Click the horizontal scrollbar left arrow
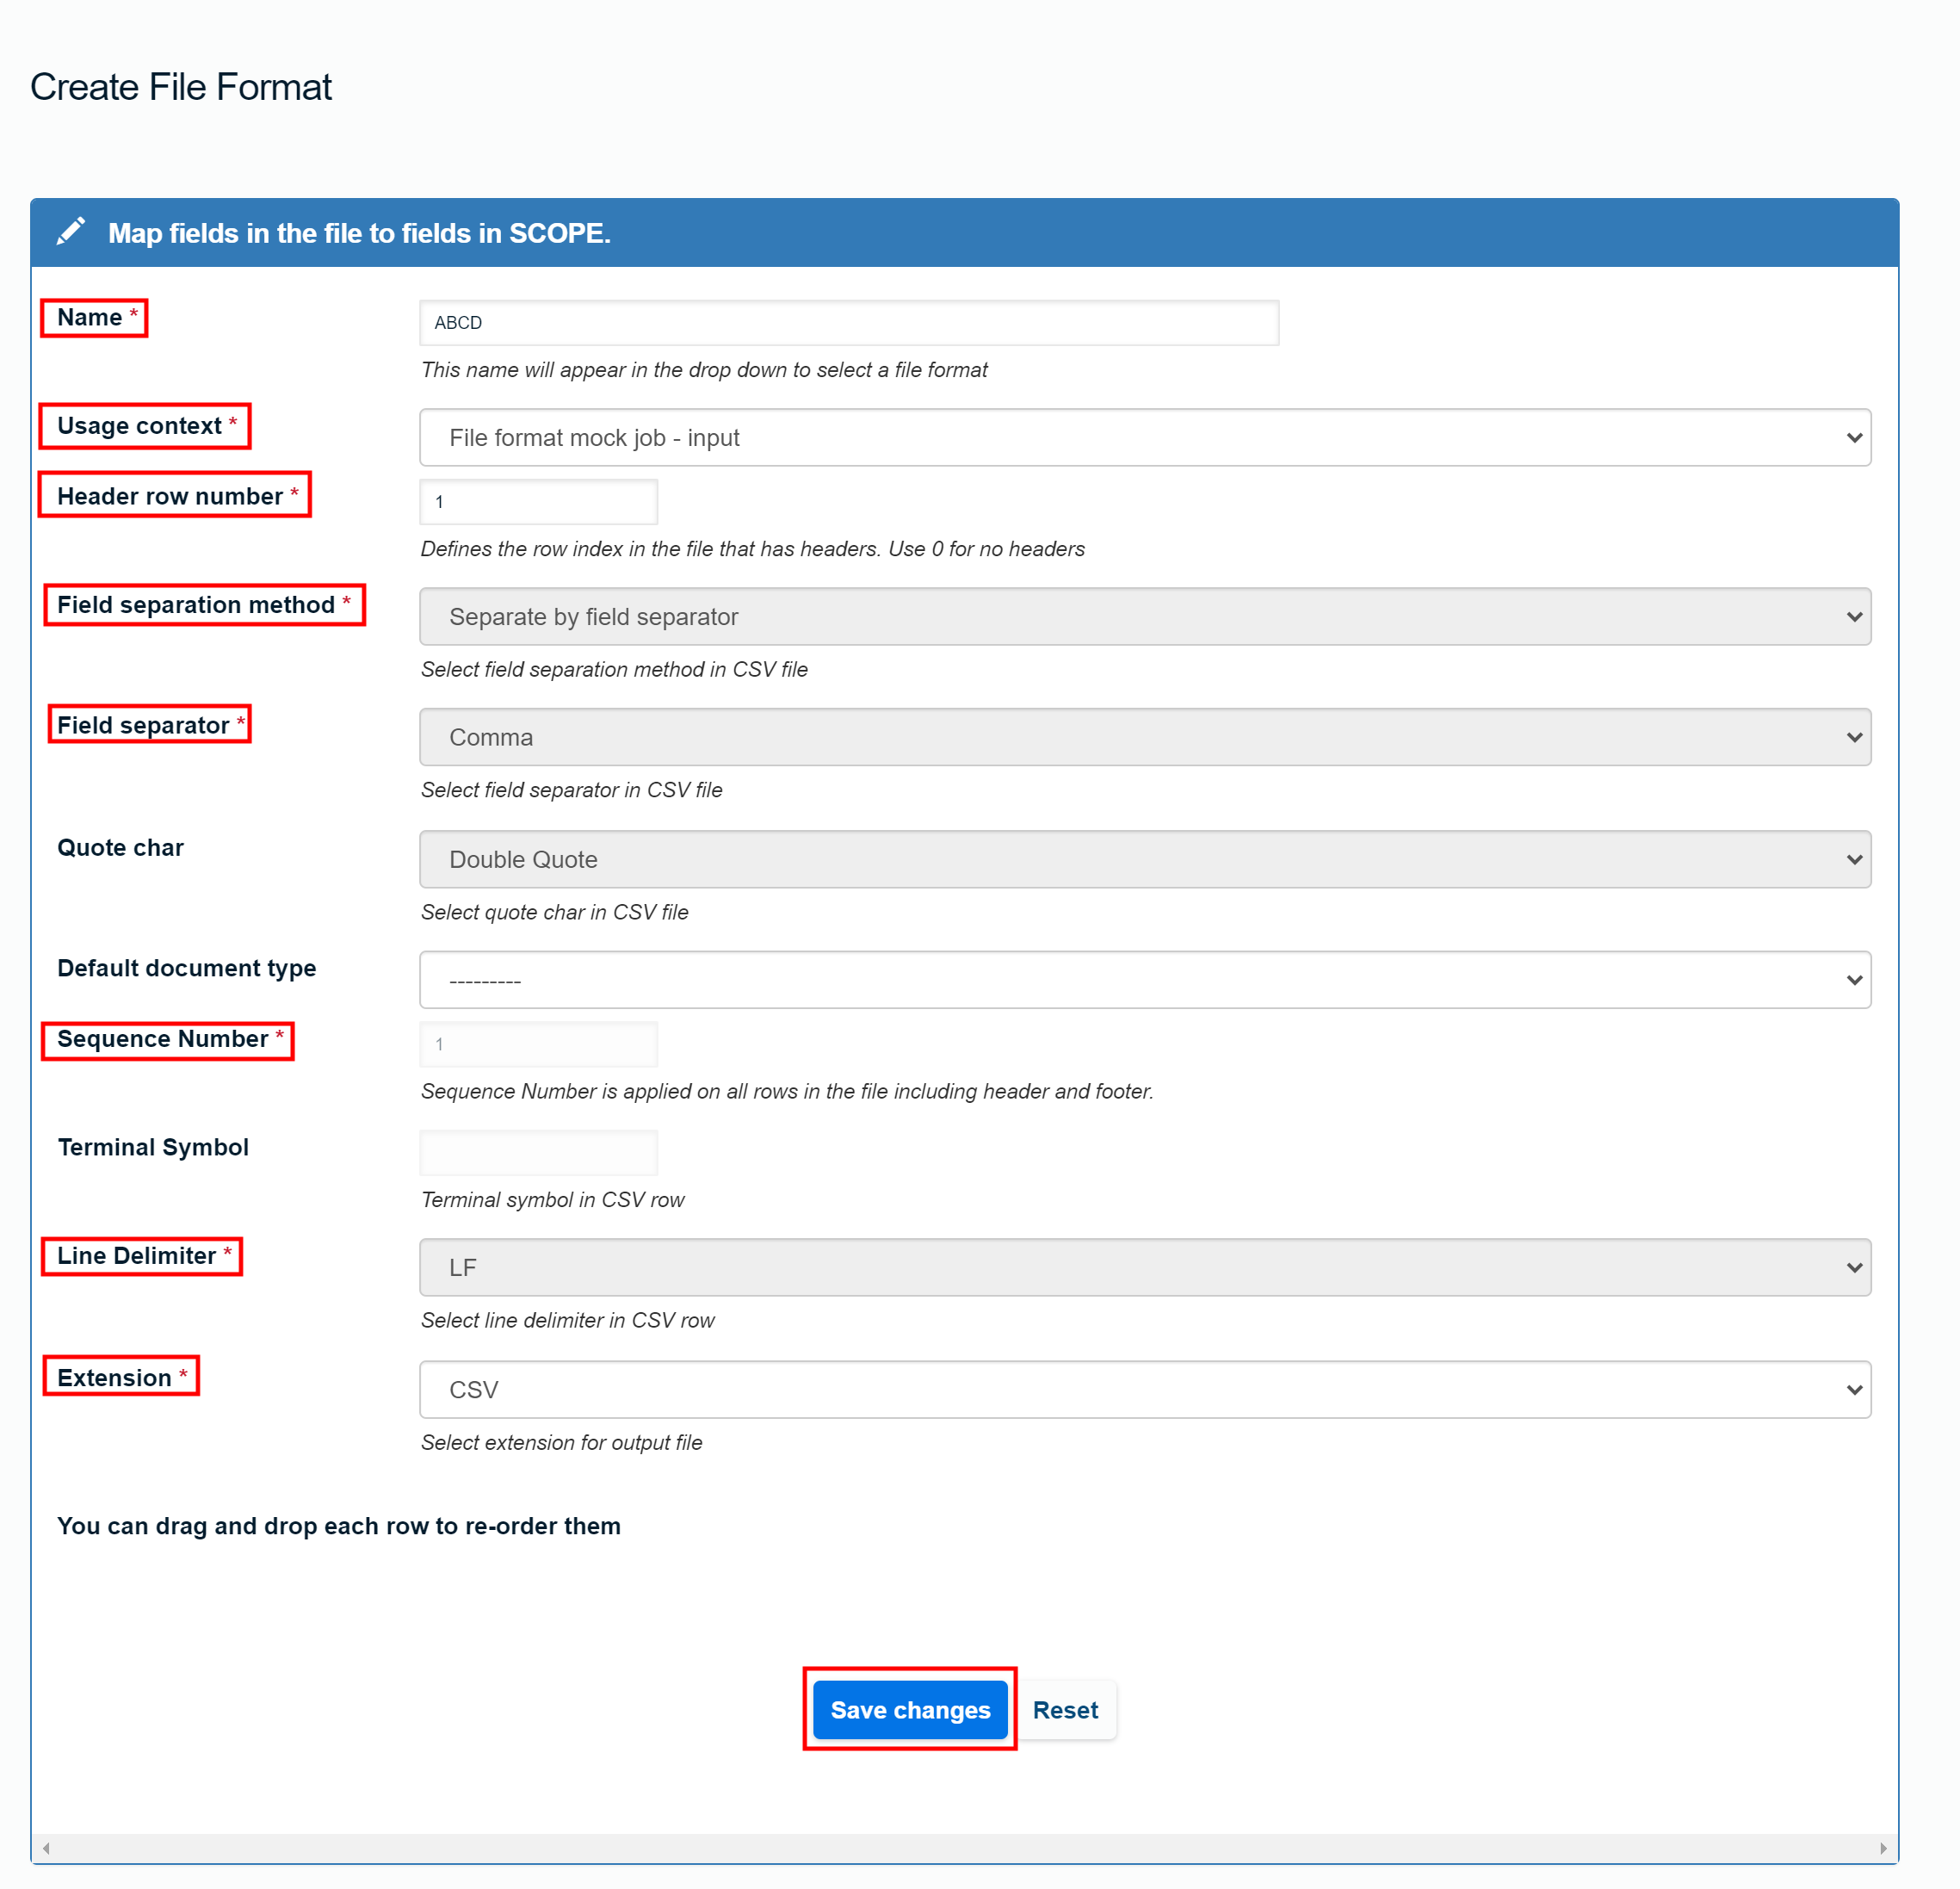Screen dimensions: 1960x1889 [x=46, y=1848]
